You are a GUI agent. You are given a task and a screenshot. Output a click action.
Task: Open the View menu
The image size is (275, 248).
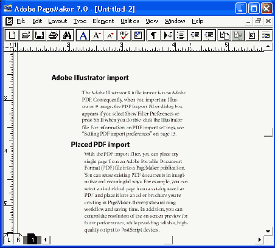[x=151, y=21]
